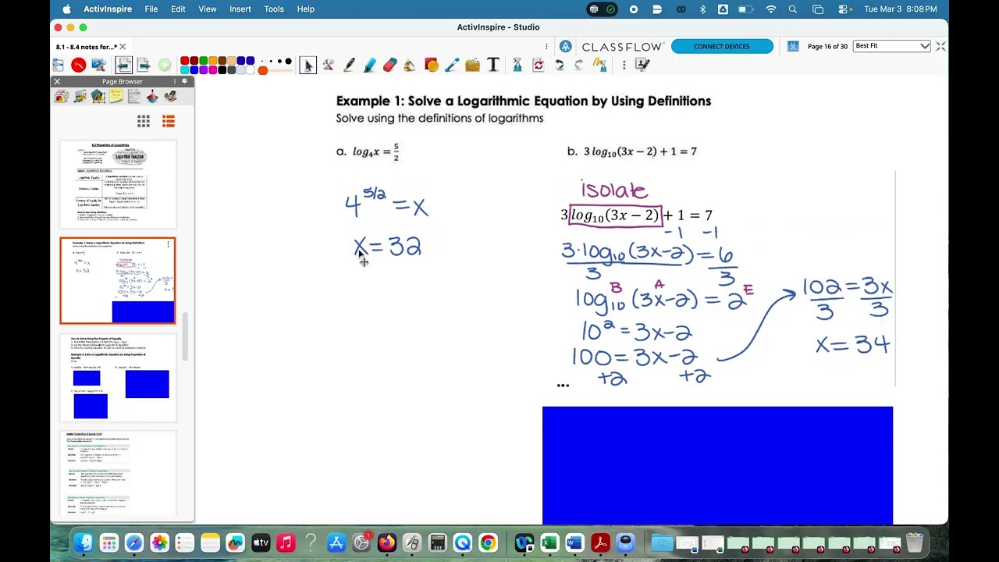
Task: Click the CONNECT DEVICES button
Action: pyautogui.click(x=722, y=46)
